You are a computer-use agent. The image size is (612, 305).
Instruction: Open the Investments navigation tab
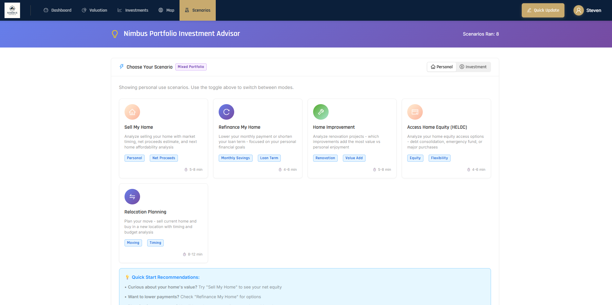pos(133,10)
